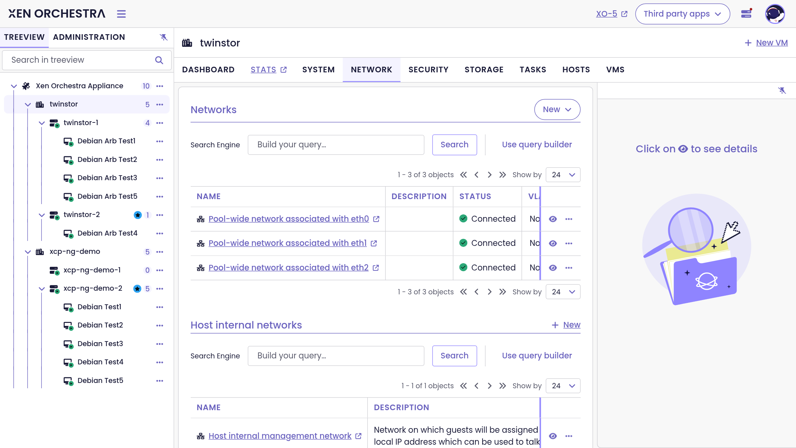Click the pool icon beside twinstor title

pyautogui.click(x=187, y=43)
